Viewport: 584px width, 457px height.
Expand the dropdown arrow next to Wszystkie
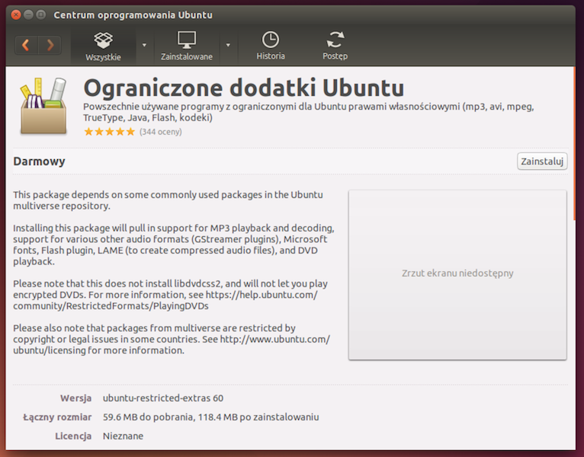click(144, 46)
